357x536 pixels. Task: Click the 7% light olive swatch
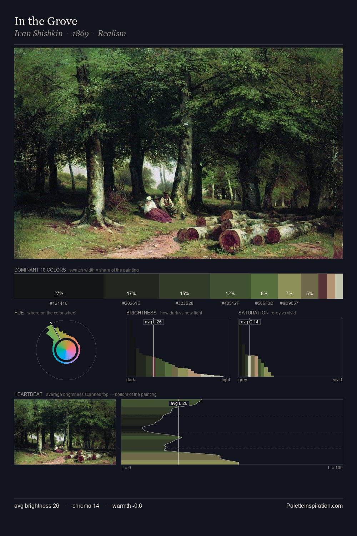pyautogui.click(x=290, y=286)
